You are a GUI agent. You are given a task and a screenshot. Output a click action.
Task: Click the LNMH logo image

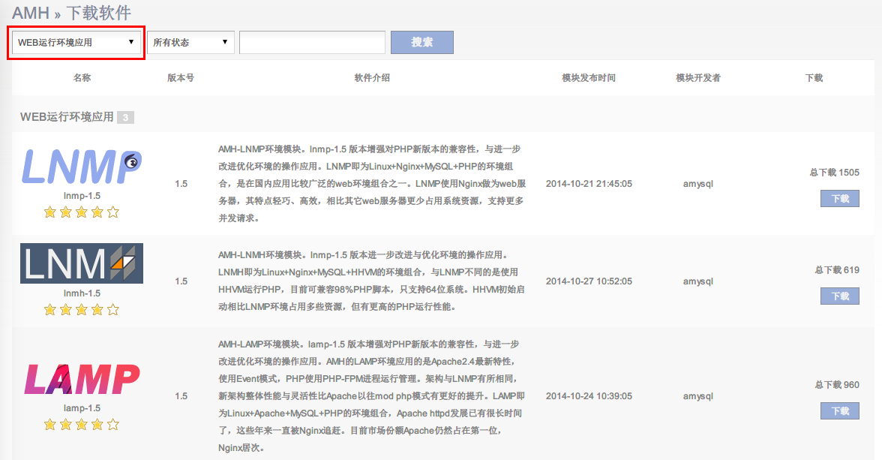tap(82, 263)
